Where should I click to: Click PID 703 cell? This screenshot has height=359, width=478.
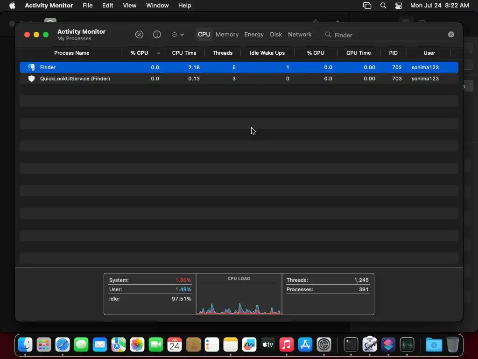pyautogui.click(x=397, y=79)
